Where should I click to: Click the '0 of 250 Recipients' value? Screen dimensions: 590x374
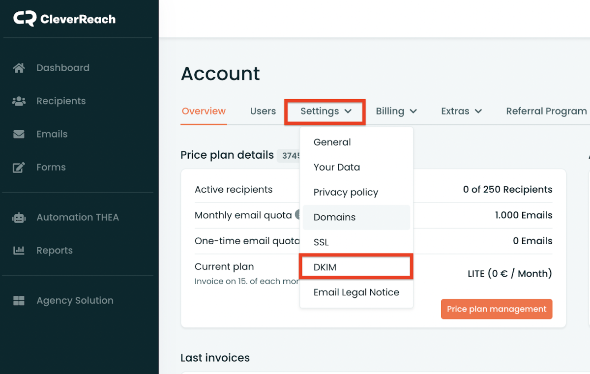(507, 189)
